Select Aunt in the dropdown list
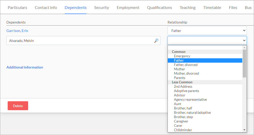This screenshot has width=254, height=135. [205, 104]
